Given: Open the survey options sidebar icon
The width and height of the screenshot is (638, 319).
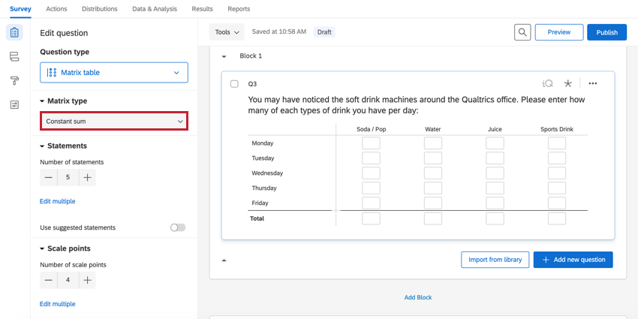Looking at the screenshot, I should pos(14,105).
